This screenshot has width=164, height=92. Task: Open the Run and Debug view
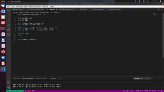tap(8, 25)
